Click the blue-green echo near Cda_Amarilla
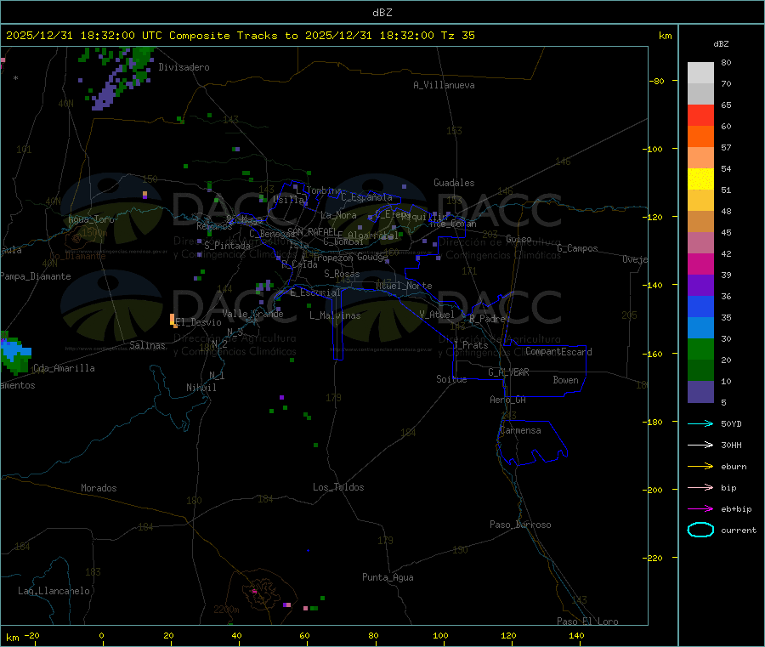Viewport: 765px width, 647px height. coord(14,355)
